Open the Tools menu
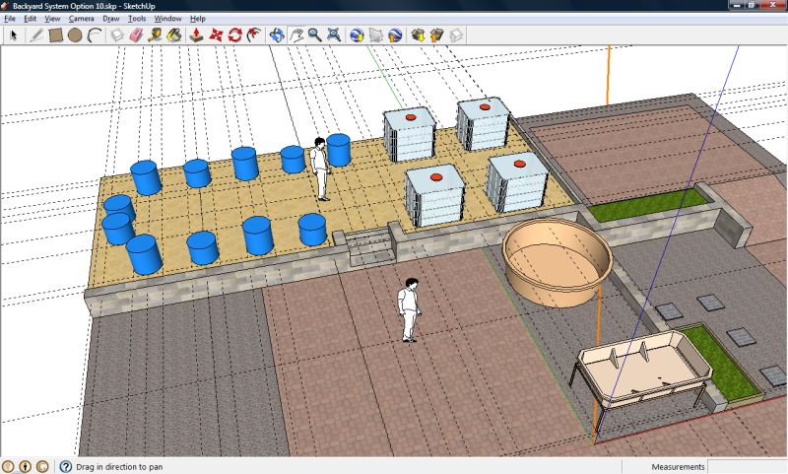This screenshot has height=474, width=788. pyautogui.click(x=138, y=18)
